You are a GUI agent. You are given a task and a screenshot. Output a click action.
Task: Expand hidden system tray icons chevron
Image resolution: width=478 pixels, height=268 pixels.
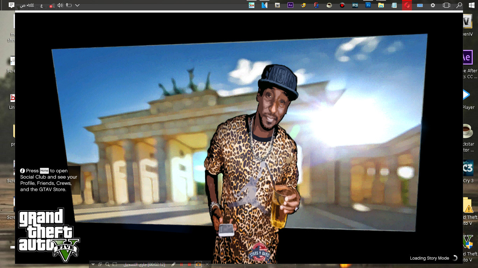[77, 5]
